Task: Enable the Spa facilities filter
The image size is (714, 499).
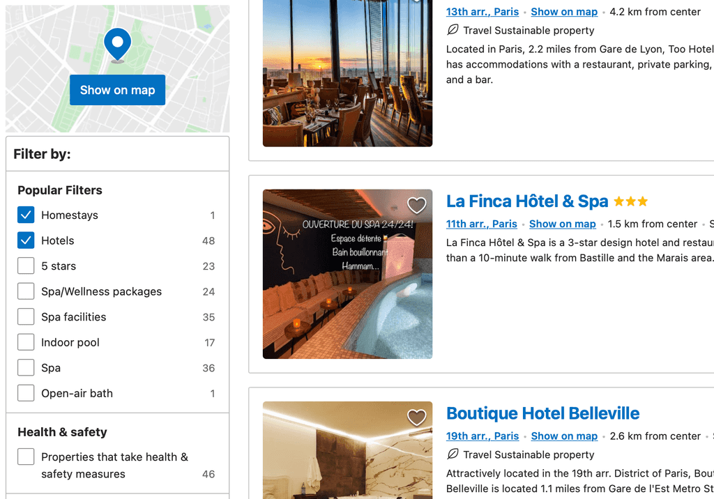Action: pos(26,316)
